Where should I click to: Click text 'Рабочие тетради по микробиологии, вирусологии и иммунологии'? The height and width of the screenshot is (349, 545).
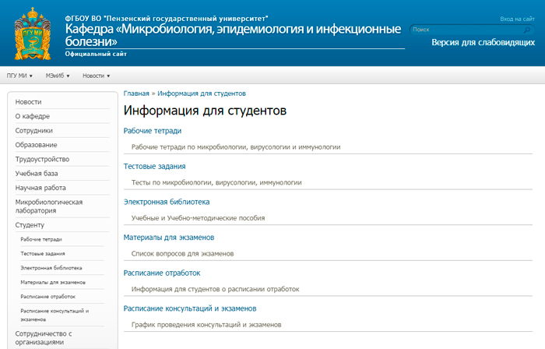236,147
